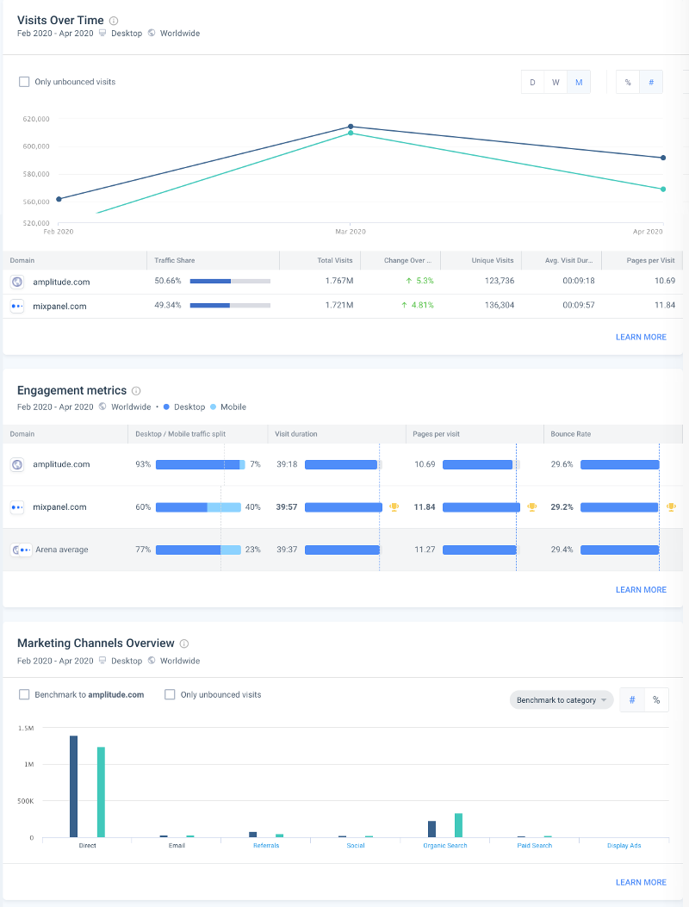Image resolution: width=689 pixels, height=907 pixels.
Task: Click globe icon in Visits Over Time subtitle
Action: coord(152,33)
